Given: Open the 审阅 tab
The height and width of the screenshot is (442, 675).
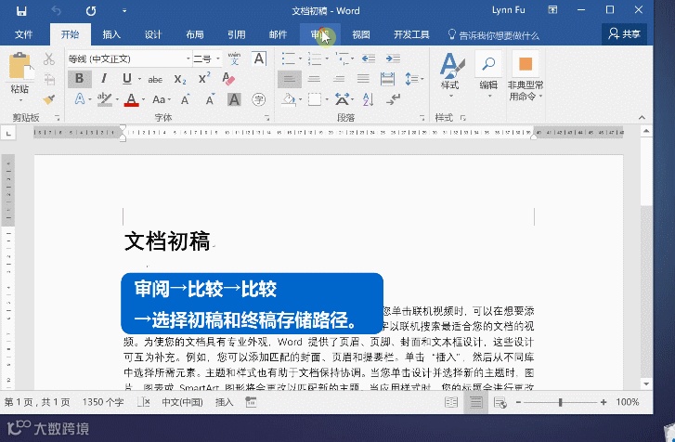Looking at the screenshot, I should pos(319,35).
